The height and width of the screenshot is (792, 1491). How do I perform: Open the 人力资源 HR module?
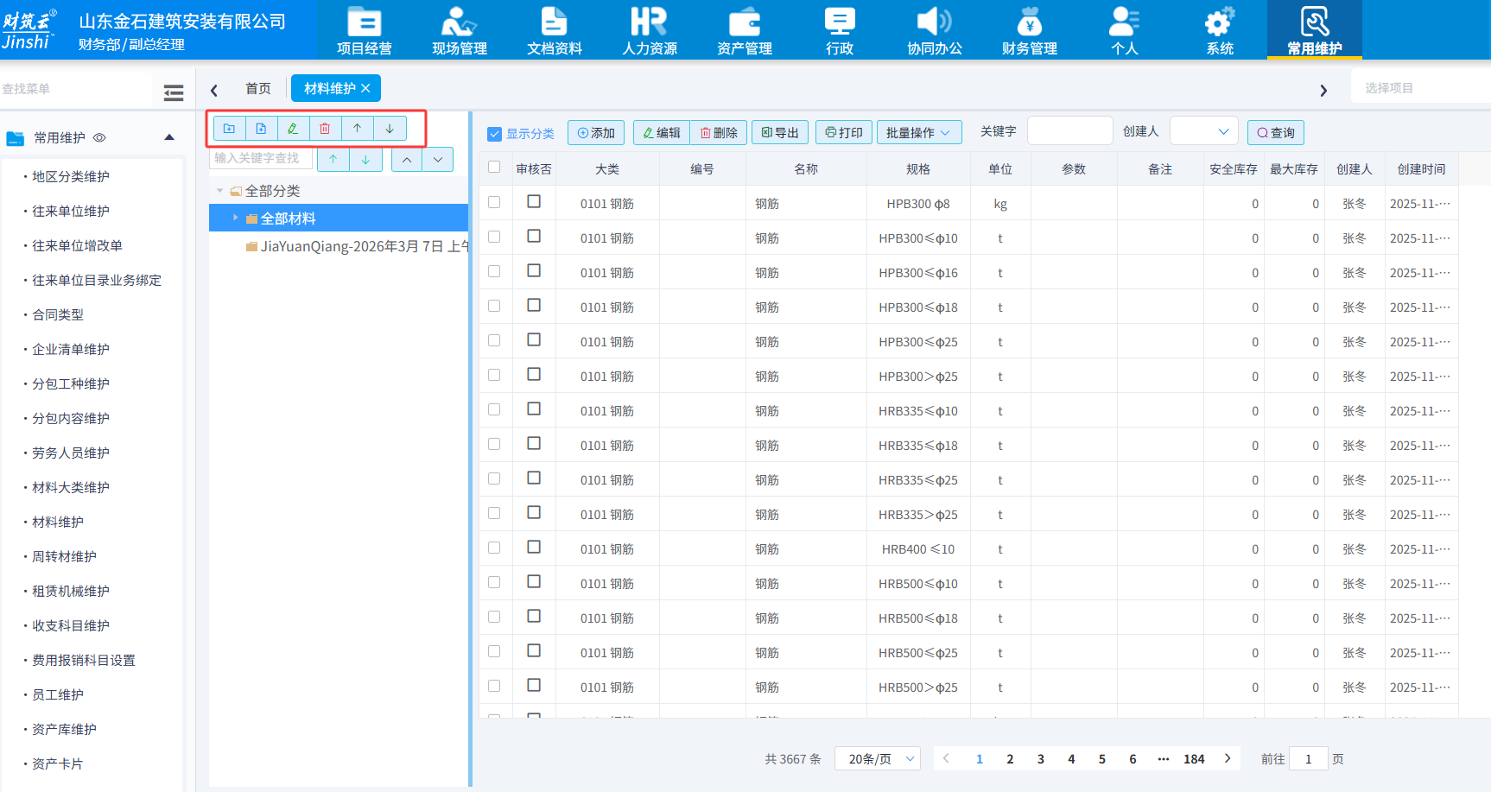650,31
